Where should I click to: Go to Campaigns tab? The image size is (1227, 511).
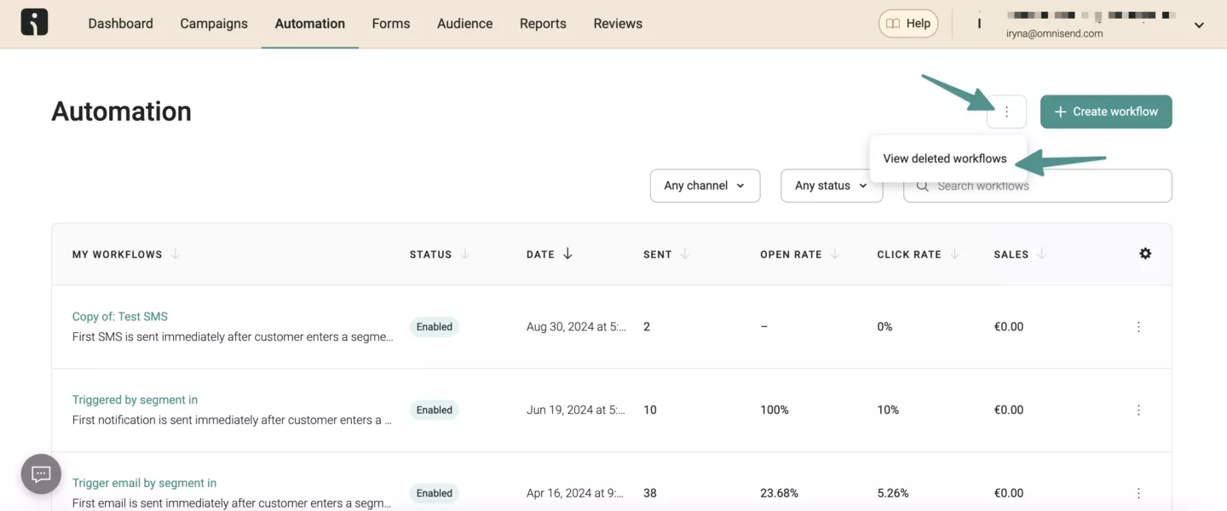(x=214, y=24)
